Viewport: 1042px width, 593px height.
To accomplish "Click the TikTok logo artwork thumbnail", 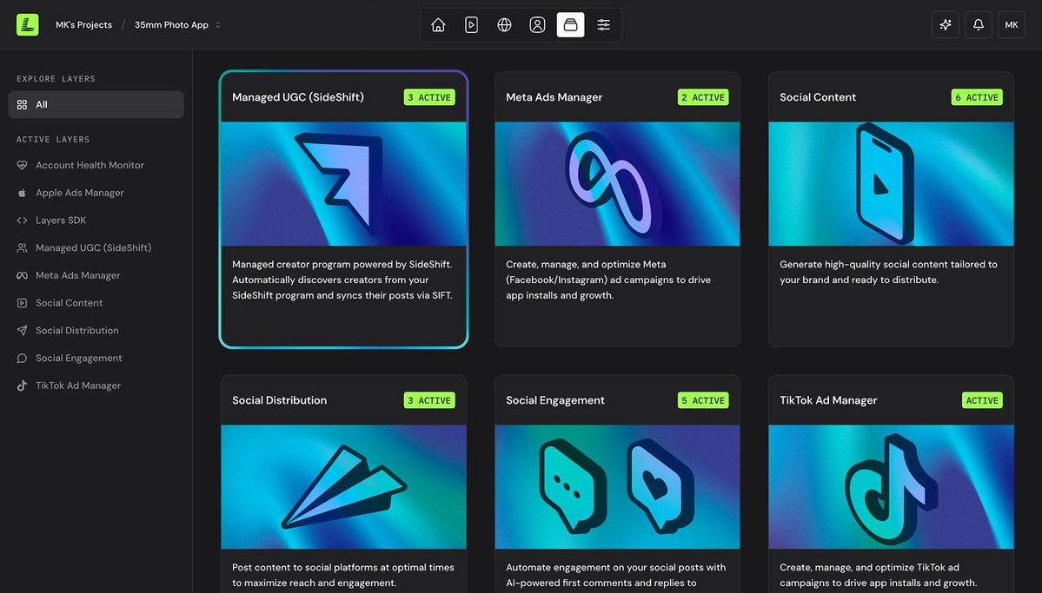I will pyautogui.click(x=891, y=487).
